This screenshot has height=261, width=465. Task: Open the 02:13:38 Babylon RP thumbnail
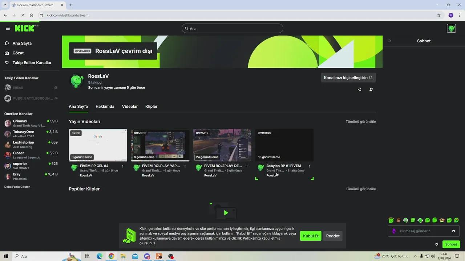click(x=284, y=145)
